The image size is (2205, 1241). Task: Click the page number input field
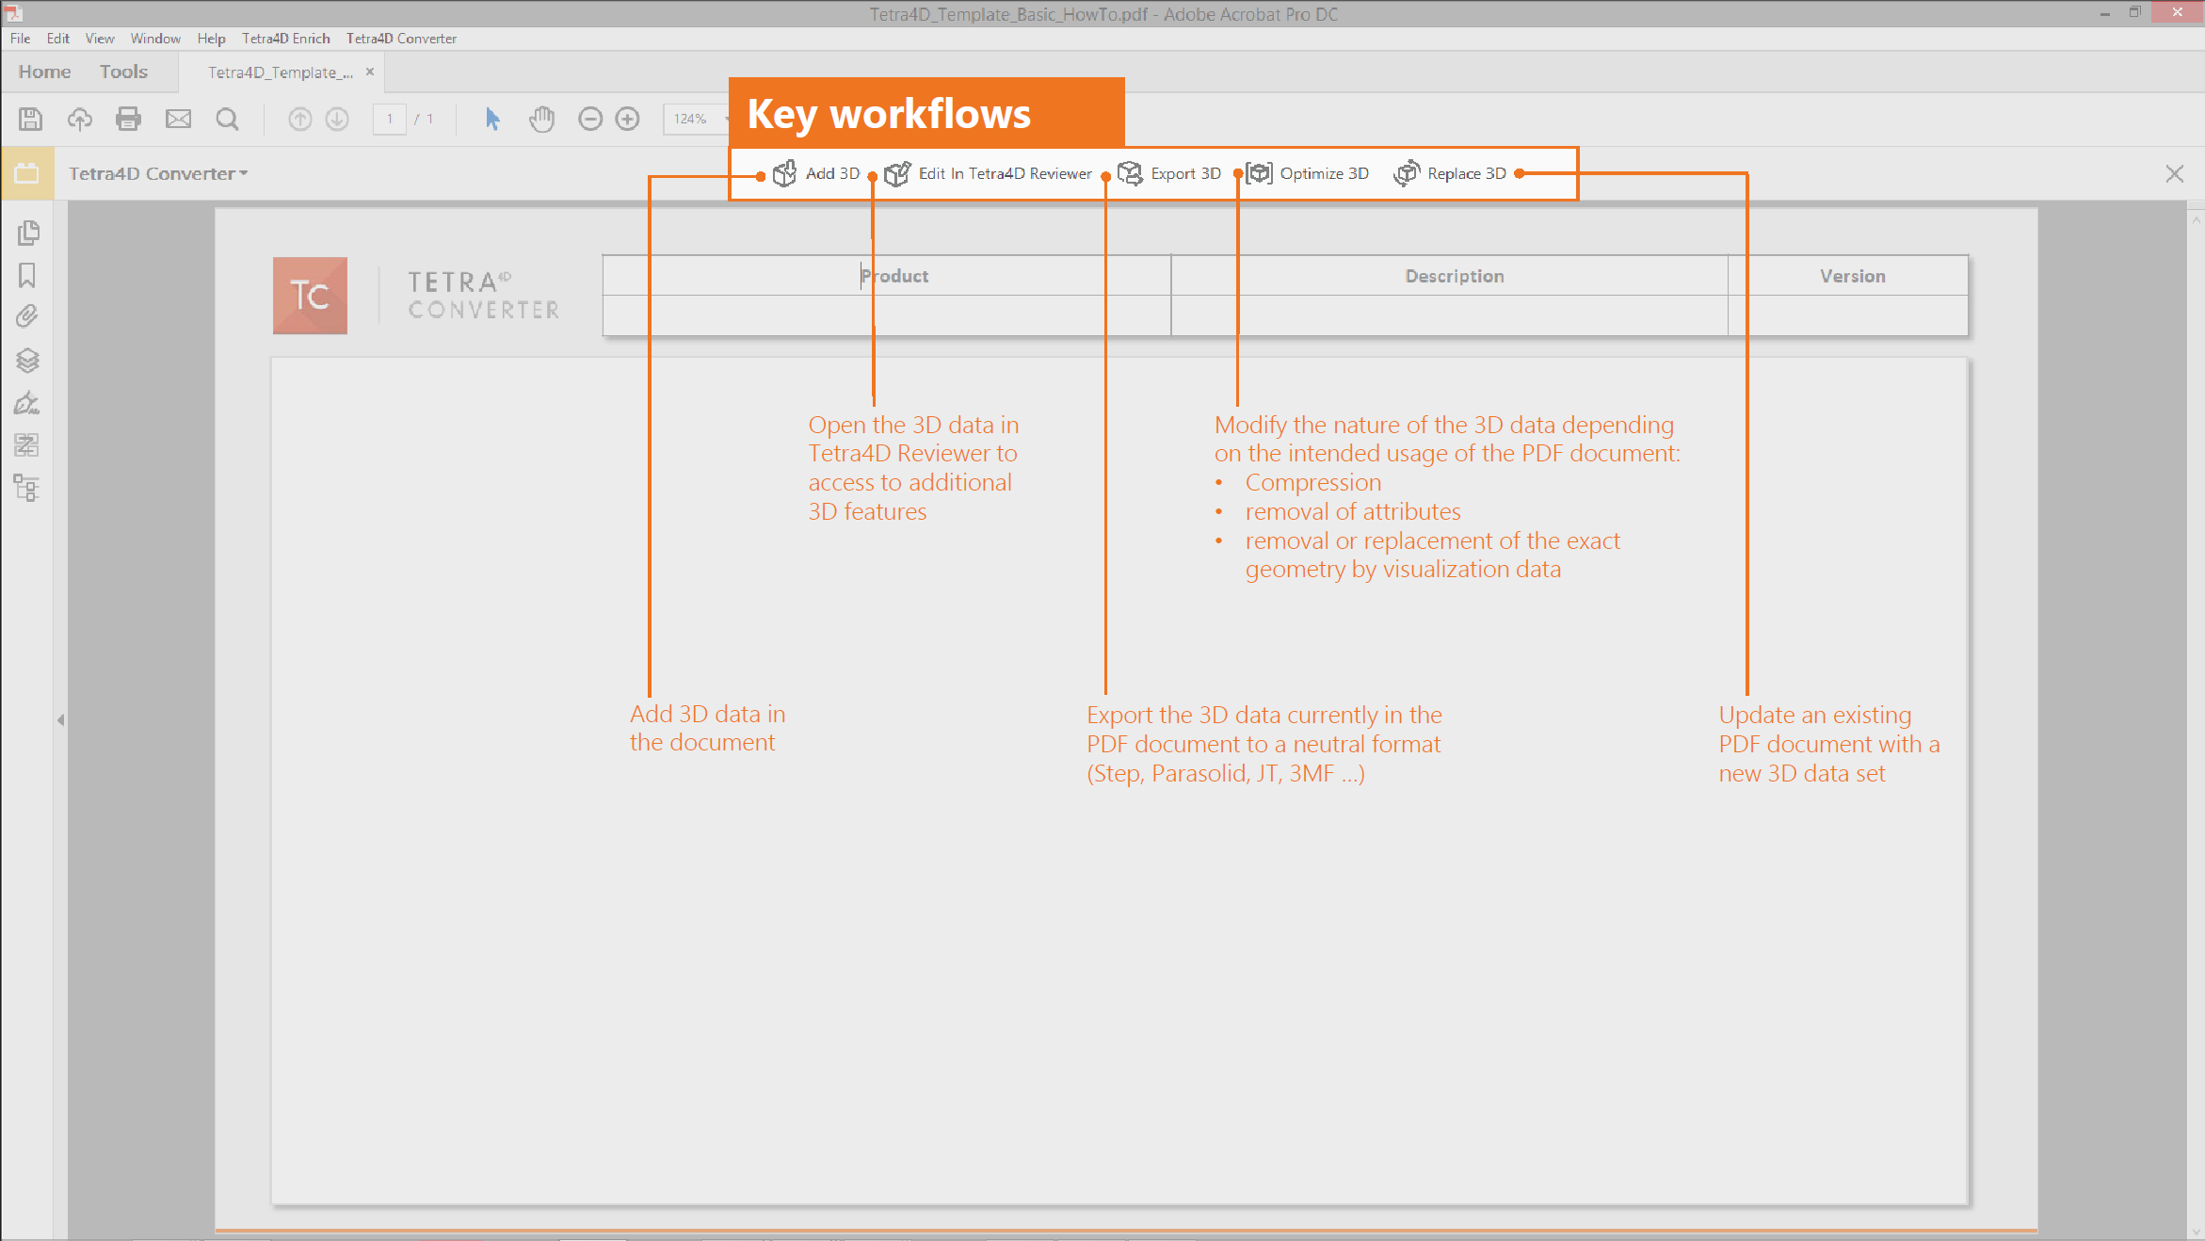[x=390, y=119]
